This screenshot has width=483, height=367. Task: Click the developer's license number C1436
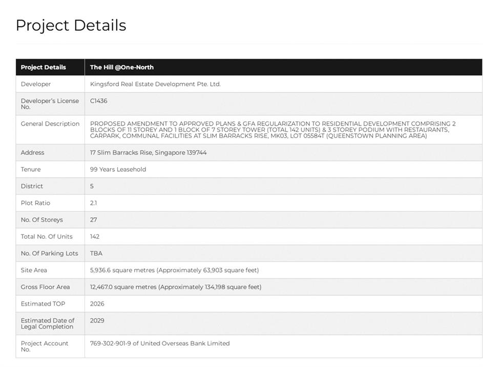99,101
